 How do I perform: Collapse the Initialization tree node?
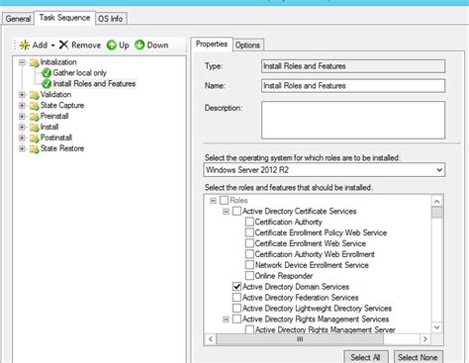tap(22, 62)
